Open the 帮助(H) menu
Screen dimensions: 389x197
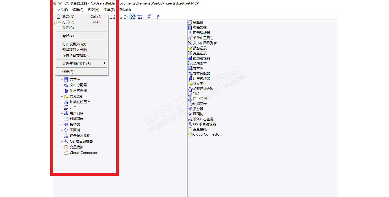(125, 10)
